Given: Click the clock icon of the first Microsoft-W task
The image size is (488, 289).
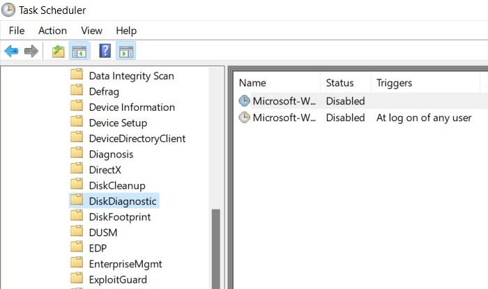Looking at the screenshot, I should click(244, 101).
